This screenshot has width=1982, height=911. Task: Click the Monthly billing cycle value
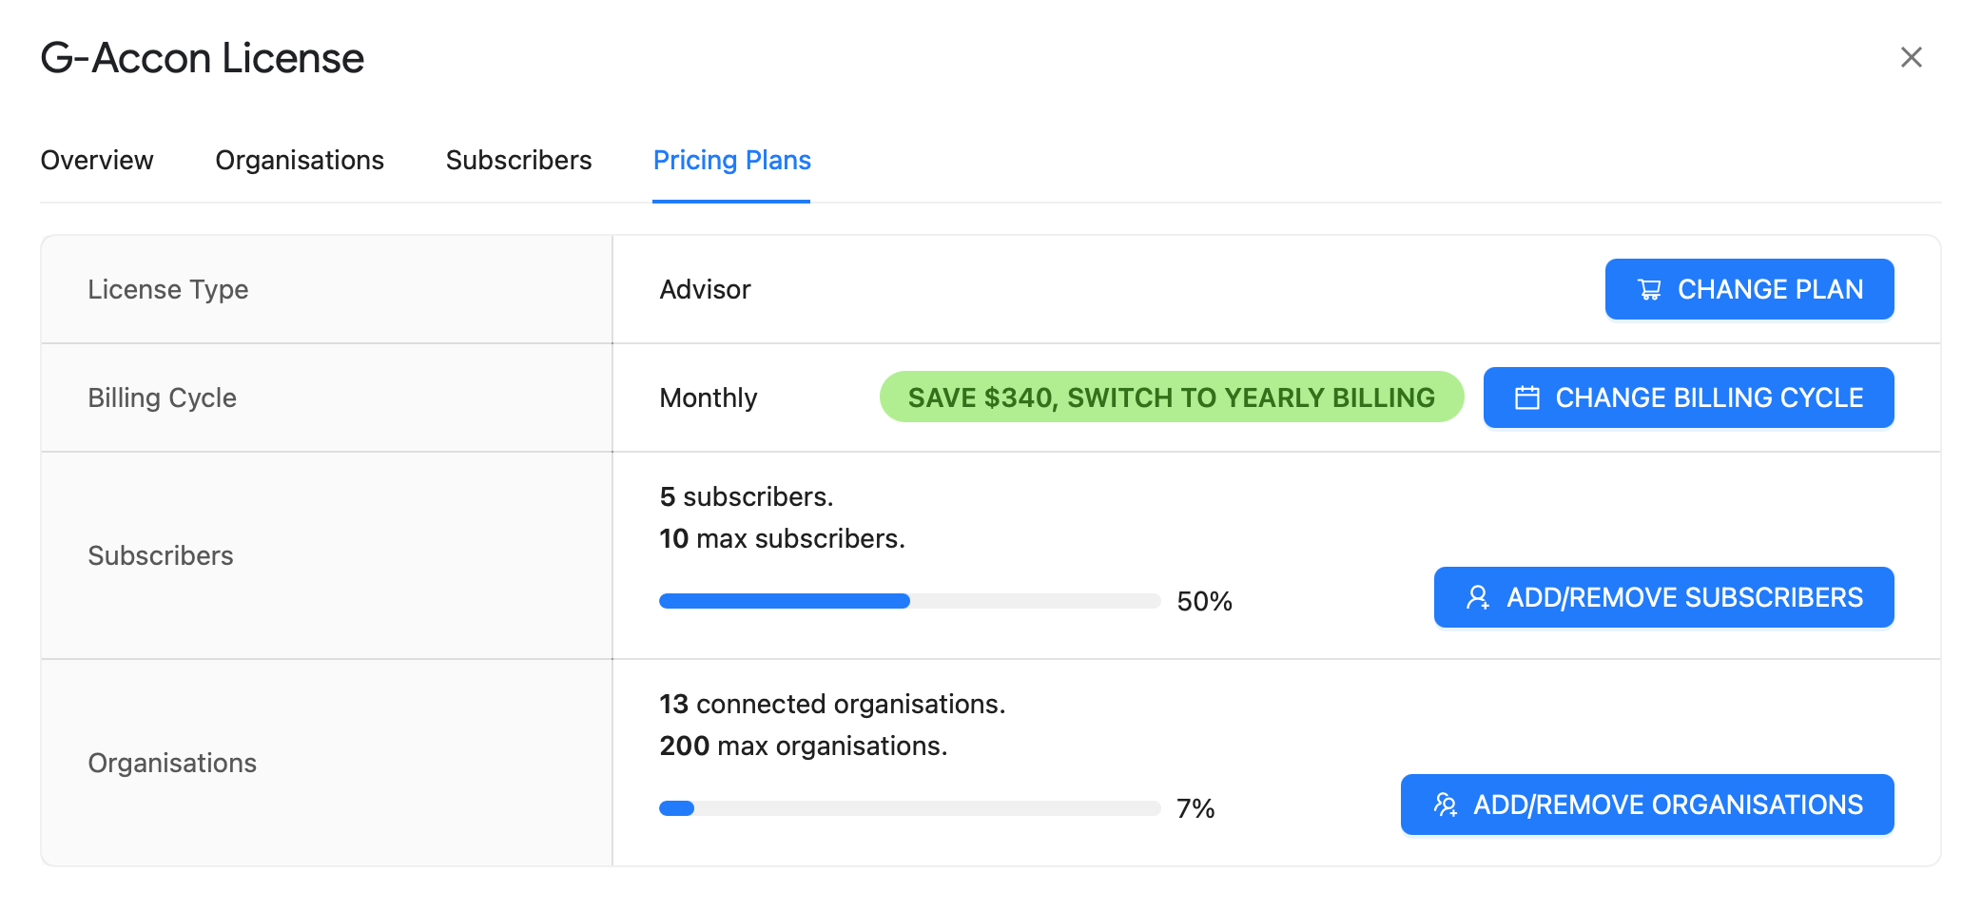(x=709, y=397)
